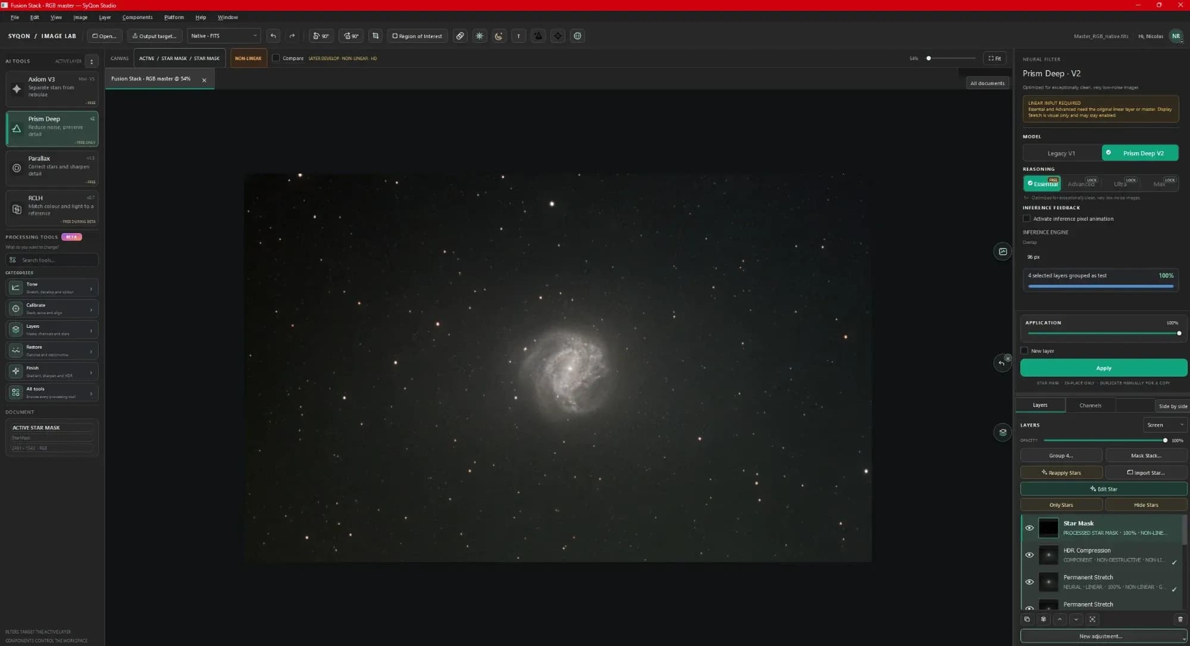Image resolution: width=1190 pixels, height=646 pixels.
Task: Expand the Restore category
Action: coord(52,351)
